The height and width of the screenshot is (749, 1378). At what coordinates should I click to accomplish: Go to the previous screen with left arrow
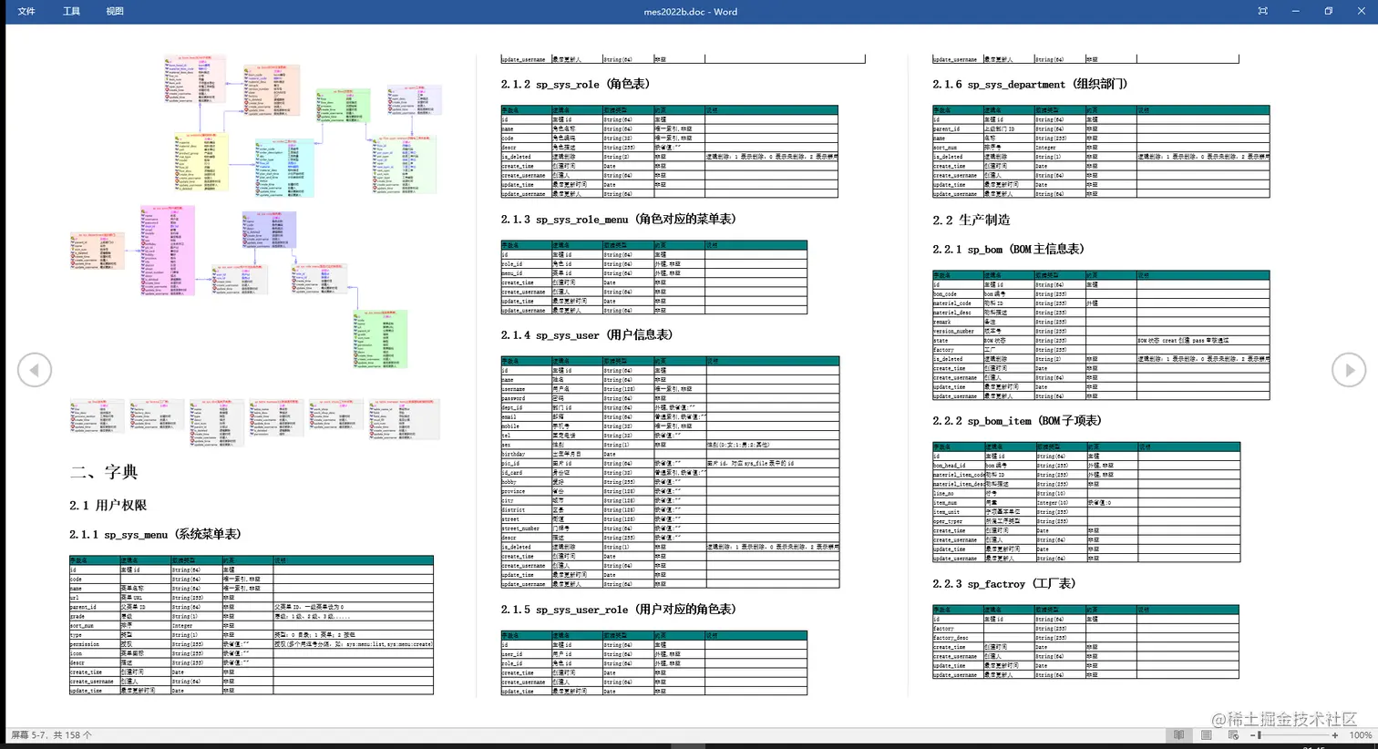(35, 370)
